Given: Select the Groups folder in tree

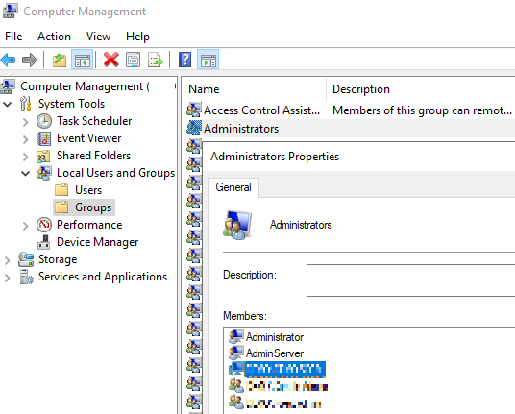Looking at the screenshot, I should click(x=93, y=207).
